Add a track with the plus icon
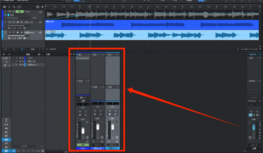Image resolution: width=263 pixels, height=153 pixels. [43, 7]
